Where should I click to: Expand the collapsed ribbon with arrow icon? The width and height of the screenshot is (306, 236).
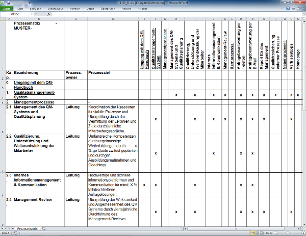(x=282, y=9)
